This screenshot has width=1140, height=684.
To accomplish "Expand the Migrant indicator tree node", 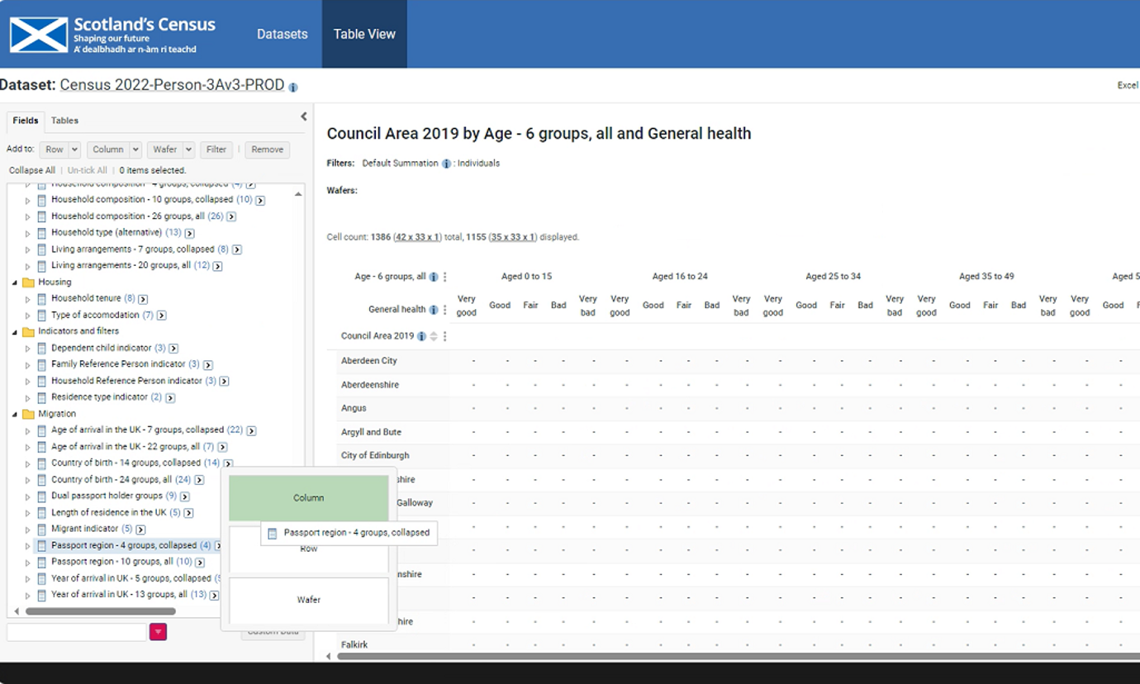I will coord(27,530).
